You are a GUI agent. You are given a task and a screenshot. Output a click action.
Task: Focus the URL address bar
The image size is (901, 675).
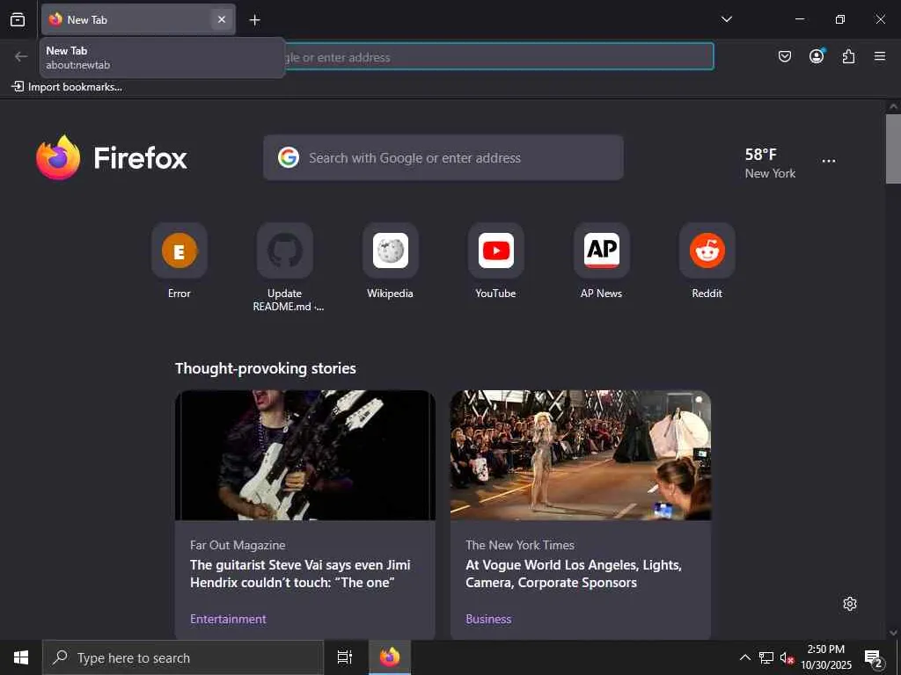pyautogui.click(x=499, y=57)
